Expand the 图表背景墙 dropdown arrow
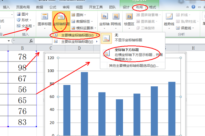Viewport: 205px width, 136px height. tap(160, 15)
